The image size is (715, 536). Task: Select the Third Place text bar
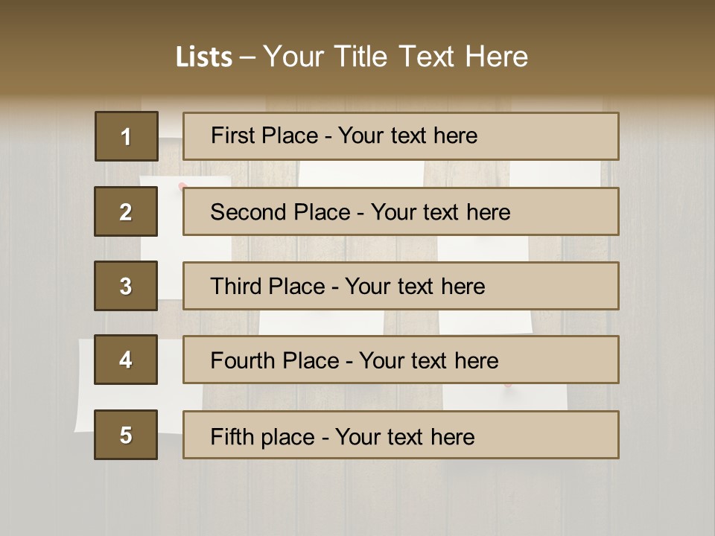point(401,286)
